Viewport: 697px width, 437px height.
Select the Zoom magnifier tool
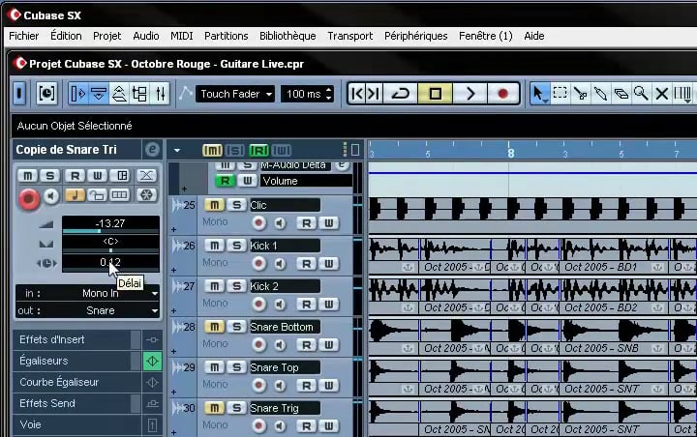[x=641, y=94]
